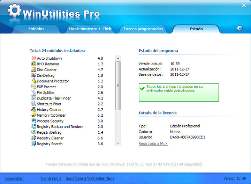Image resolution: width=251 pixels, height=184 pixels.
Task: Click the Disk Cleaner version 4.7
Action: pos(100,70)
